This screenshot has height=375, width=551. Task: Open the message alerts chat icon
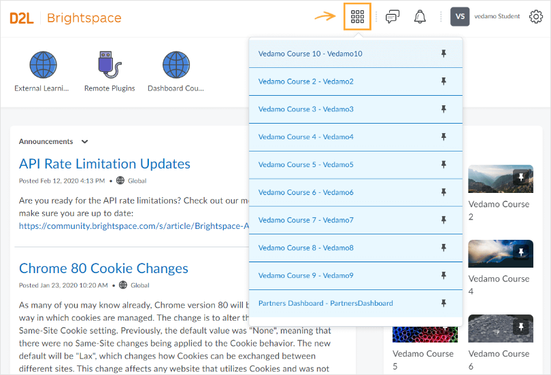pos(393,16)
